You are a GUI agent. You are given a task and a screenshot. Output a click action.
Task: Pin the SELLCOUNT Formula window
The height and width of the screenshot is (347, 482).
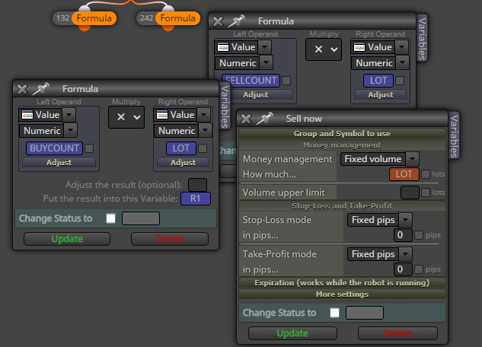pyautogui.click(x=237, y=21)
